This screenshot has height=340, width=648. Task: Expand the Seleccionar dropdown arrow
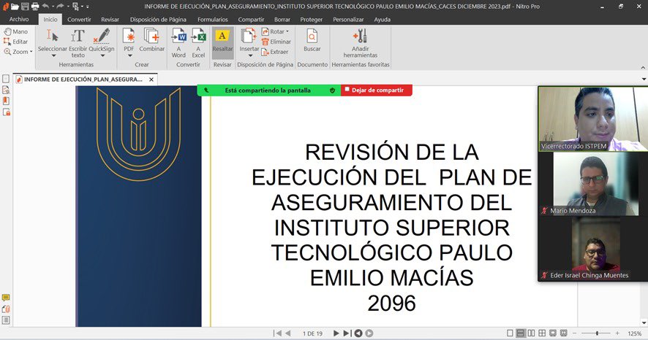point(53,55)
